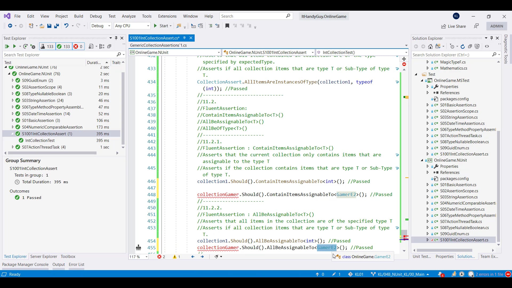Screen dimensions: 512x288
Task: Open the Home view in Solution Explorer
Action: (x=430, y=46)
